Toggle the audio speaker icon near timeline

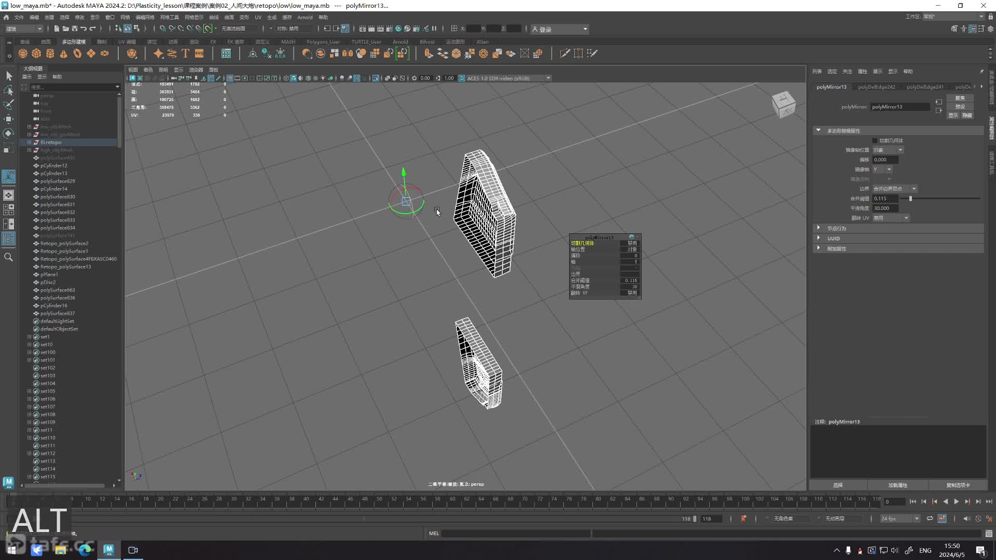(x=966, y=519)
